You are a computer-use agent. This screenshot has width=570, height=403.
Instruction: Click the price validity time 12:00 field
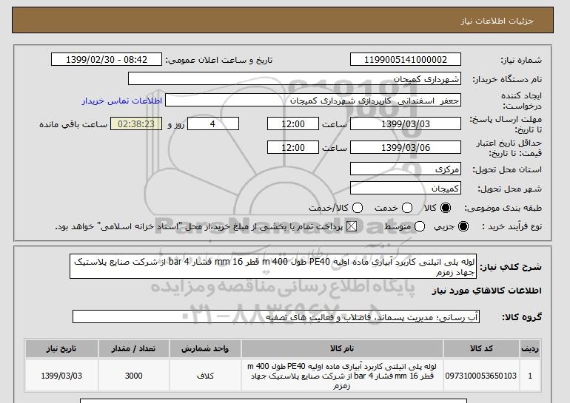pyautogui.click(x=293, y=147)
